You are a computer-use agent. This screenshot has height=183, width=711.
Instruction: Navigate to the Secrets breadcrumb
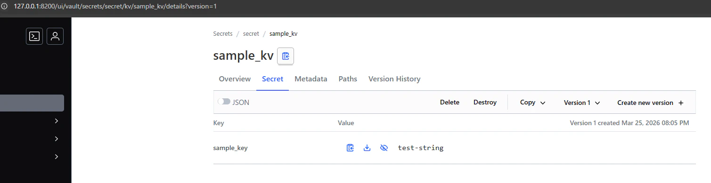click(x=223, y=34)
